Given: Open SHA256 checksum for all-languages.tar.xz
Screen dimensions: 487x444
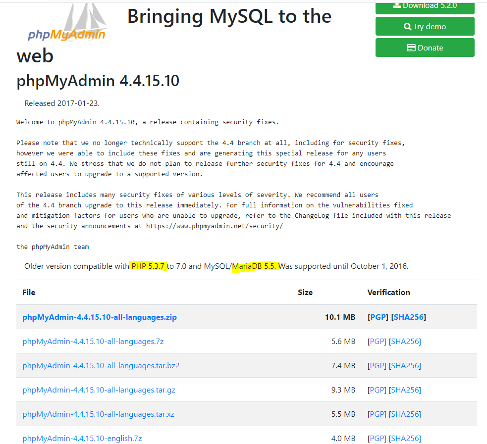Looking at the screenshot, I should (405, 414).
